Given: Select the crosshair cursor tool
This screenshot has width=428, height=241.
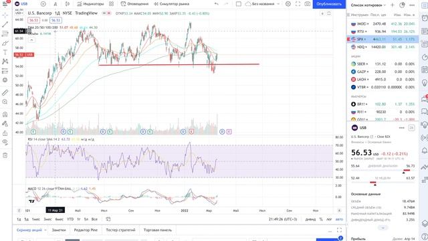Looking at the screenshot, I should [5, 15].
